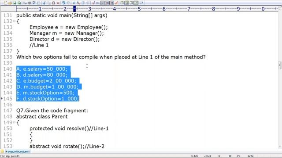The height and width of the screenshot is (158, 282).
Task: Click 'protected void resolve()//Line-1' line
Action: (x=69, y=129)
